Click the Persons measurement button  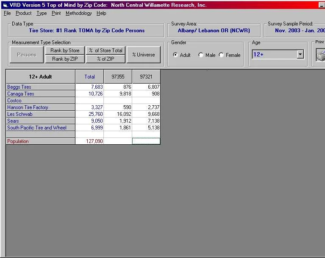[x=27, y=55]
